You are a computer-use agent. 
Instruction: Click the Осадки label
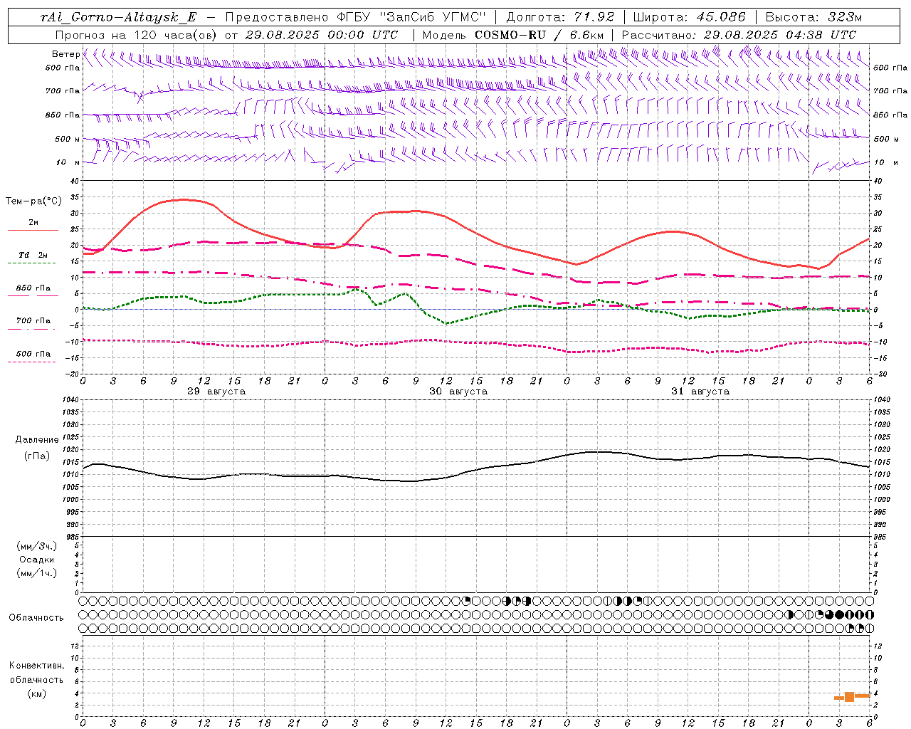tap(37, 560)
